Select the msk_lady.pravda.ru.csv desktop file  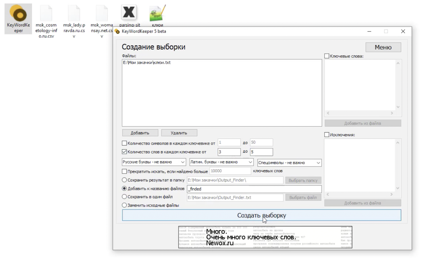pos(74,21)
